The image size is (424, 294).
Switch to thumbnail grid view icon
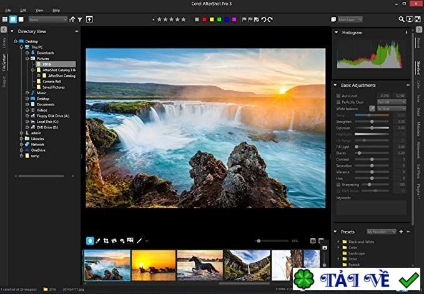[4, 19]
